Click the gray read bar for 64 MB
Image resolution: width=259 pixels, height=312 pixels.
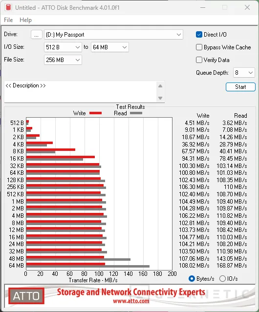point(88,267)
